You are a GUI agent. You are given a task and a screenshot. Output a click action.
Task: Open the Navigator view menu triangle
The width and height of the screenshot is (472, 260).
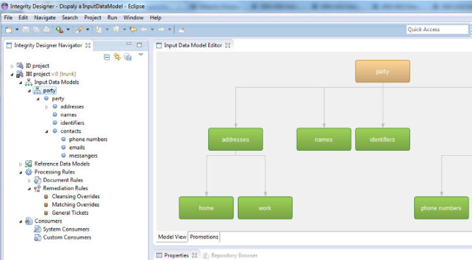point(141,54)
